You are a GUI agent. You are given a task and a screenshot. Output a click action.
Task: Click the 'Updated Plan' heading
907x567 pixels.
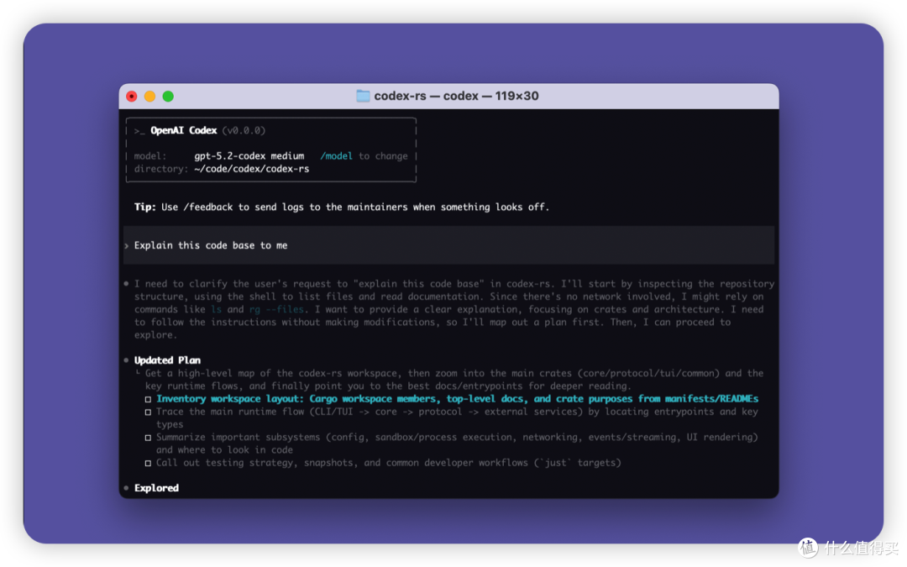[167, 360]
